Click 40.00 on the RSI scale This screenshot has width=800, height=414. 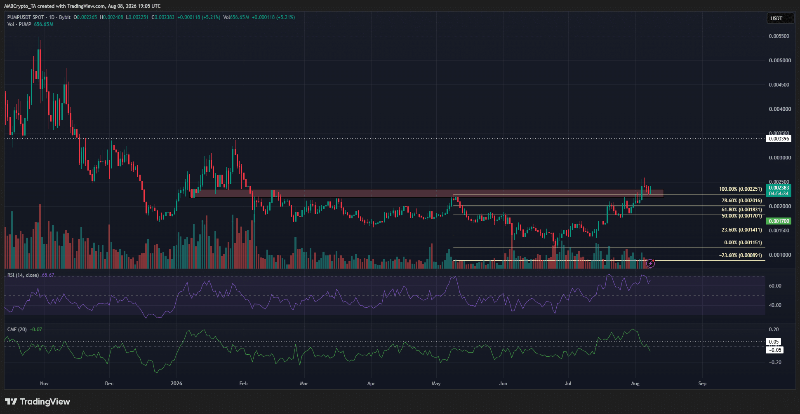click(775, 305)
